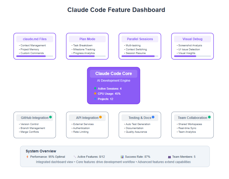Click the Project Memory item

click(30, 49)
